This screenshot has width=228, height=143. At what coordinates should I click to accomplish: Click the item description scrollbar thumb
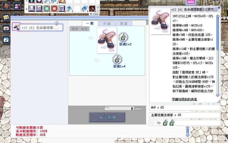[218, 34]
